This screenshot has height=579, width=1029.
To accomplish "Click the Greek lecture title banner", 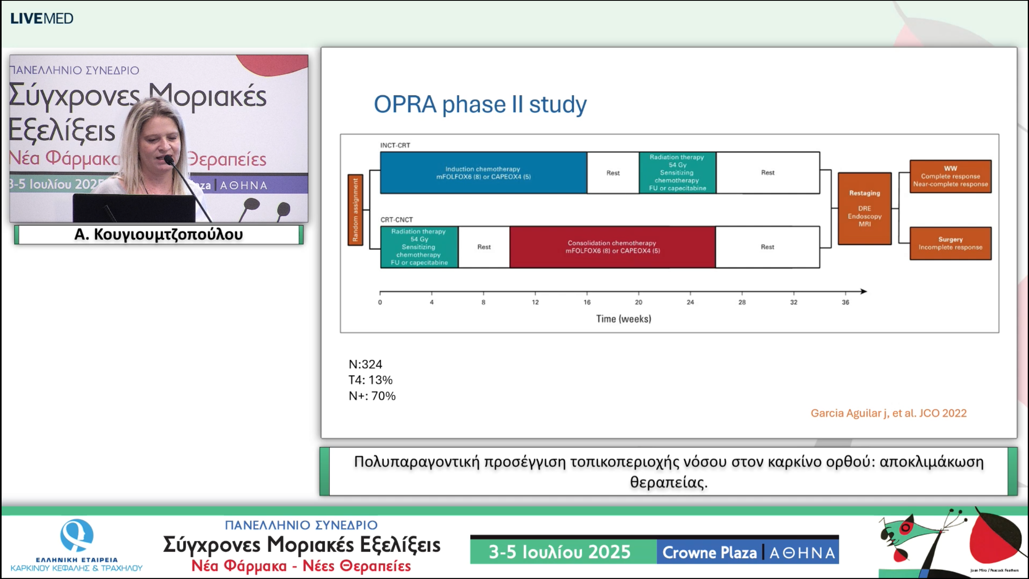I will coord(668,471).
